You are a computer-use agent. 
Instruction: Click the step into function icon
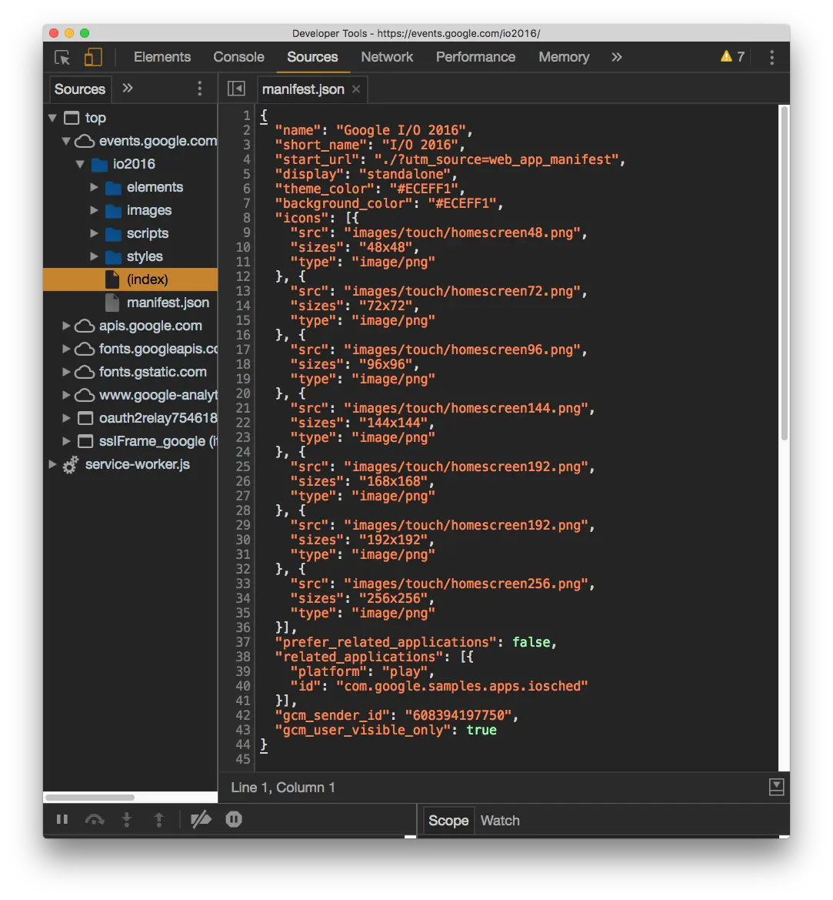click(x=127, y=820)
